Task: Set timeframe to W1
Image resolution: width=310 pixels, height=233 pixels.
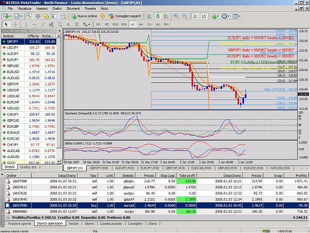Action: [158, 24]
